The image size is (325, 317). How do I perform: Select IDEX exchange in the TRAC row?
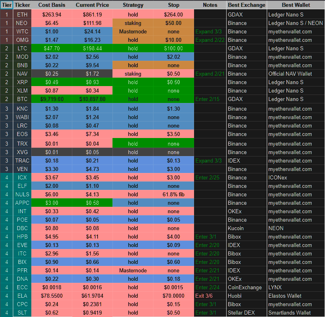point(247,161)
